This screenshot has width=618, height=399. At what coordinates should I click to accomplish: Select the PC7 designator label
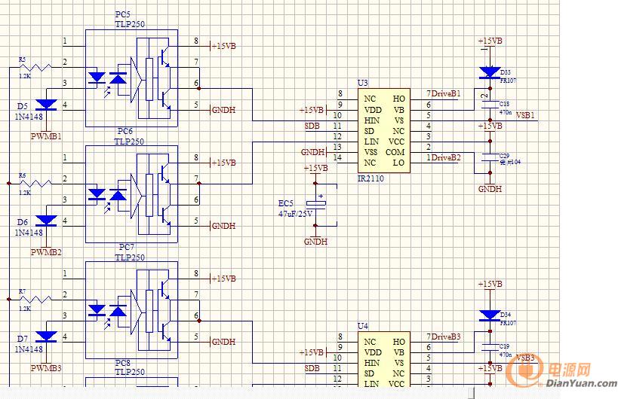(127, 247)
